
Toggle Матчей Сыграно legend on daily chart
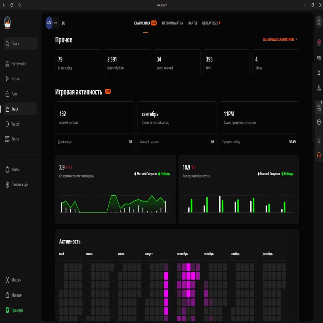(146, 174)
